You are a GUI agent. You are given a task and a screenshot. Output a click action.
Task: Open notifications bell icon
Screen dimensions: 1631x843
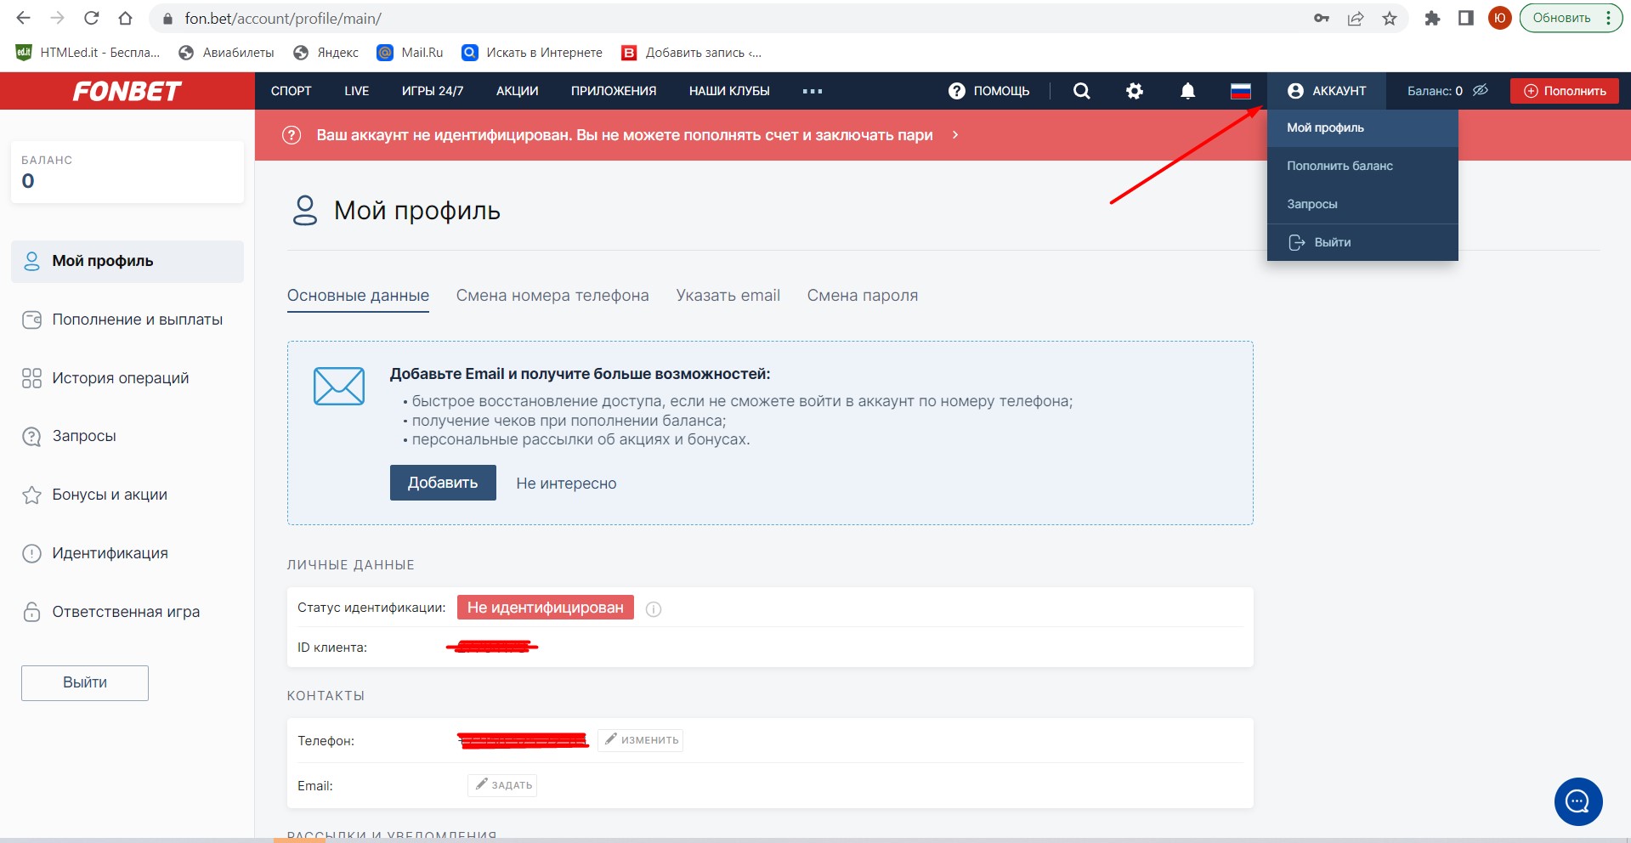(x=1187, y=91)
